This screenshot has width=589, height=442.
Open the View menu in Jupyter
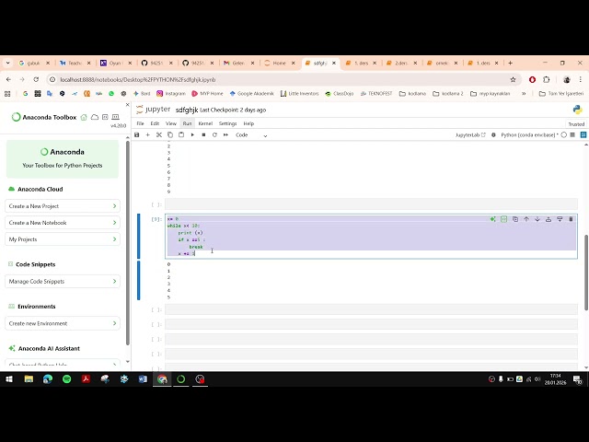171,123
